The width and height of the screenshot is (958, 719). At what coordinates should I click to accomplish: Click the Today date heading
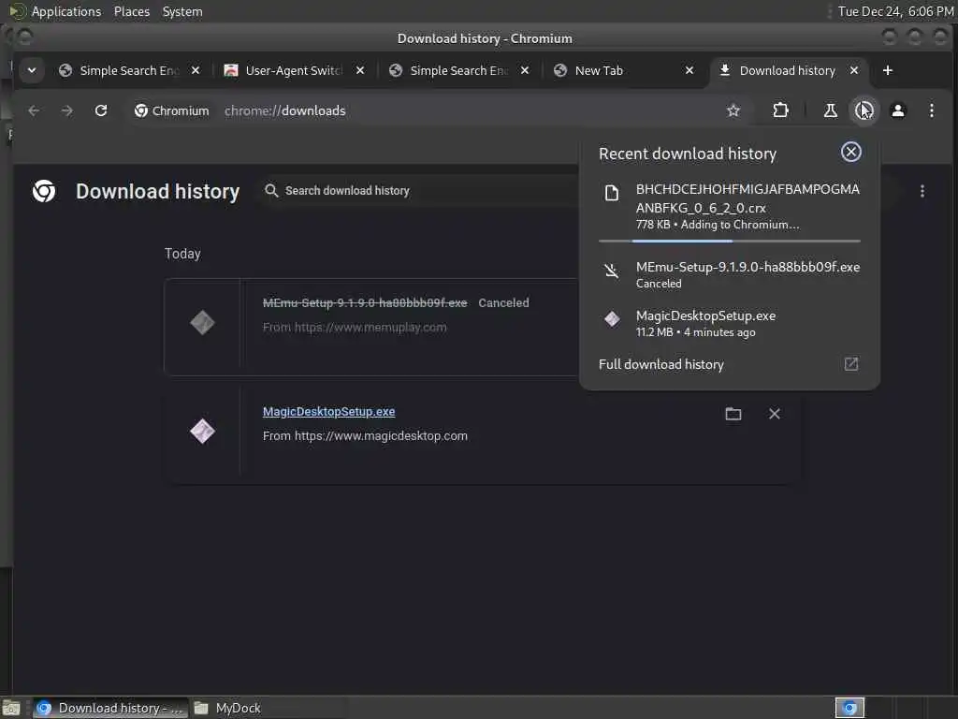click(x=182, y=254)
